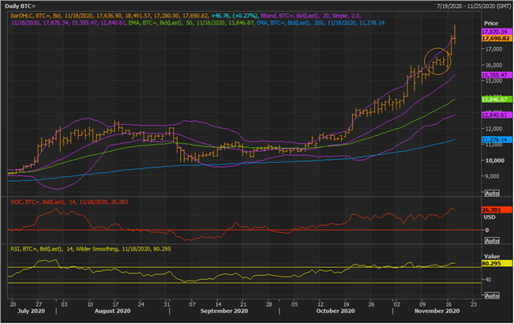
Task: Click the red 26.301 ROC value tag
Action: (497, 210)
